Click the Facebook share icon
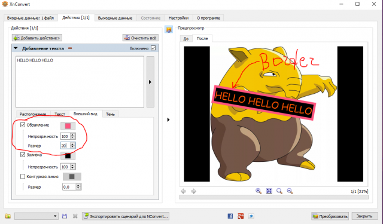Viewport: 383px width, 224px height. tap(230, 216)
